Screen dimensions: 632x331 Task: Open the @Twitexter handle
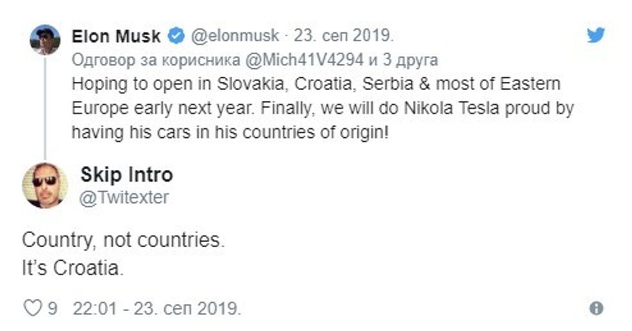[x=124, y=197]
